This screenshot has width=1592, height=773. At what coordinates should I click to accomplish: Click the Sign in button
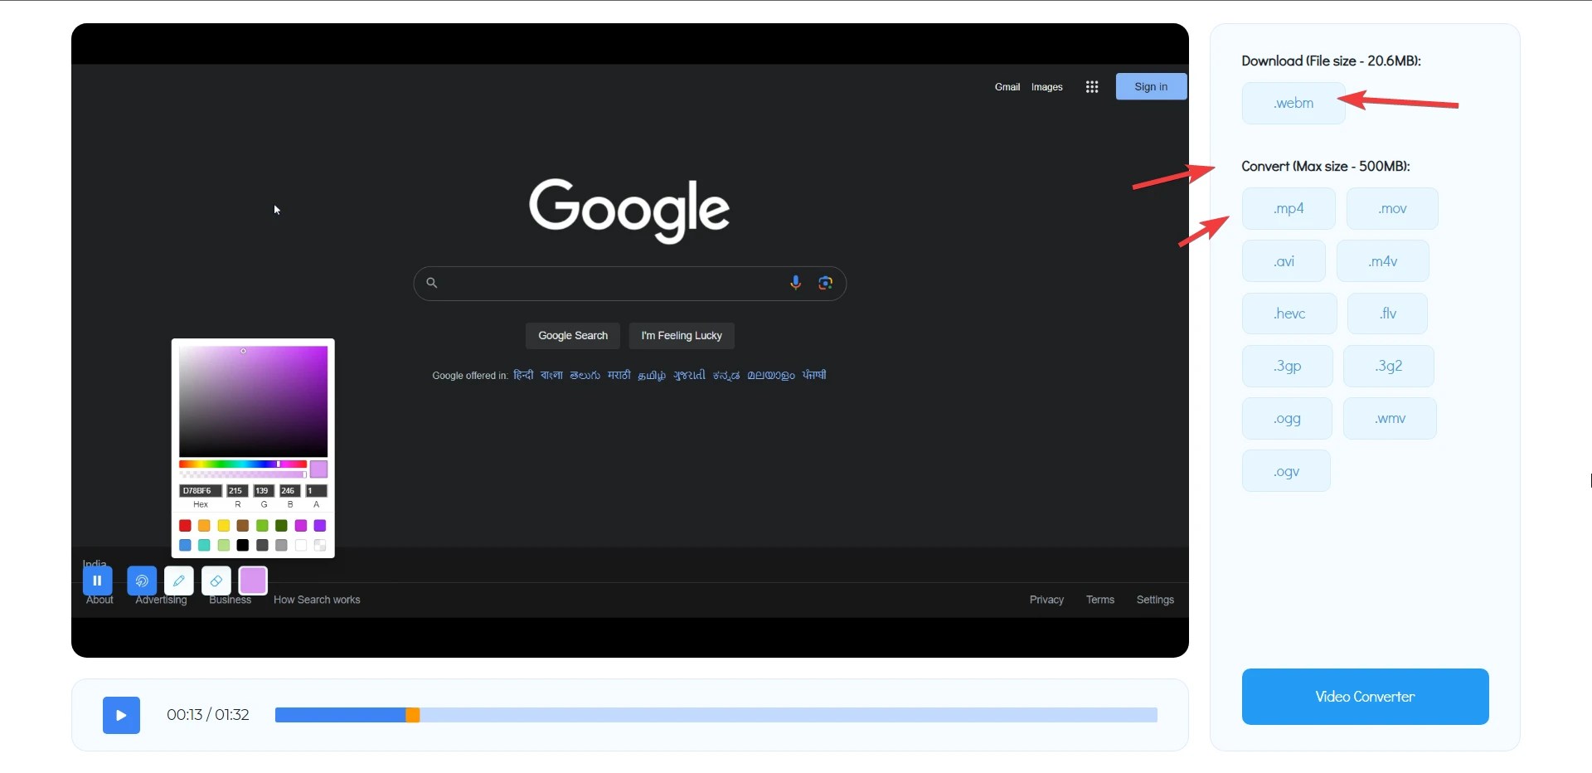pos(1150,86)
